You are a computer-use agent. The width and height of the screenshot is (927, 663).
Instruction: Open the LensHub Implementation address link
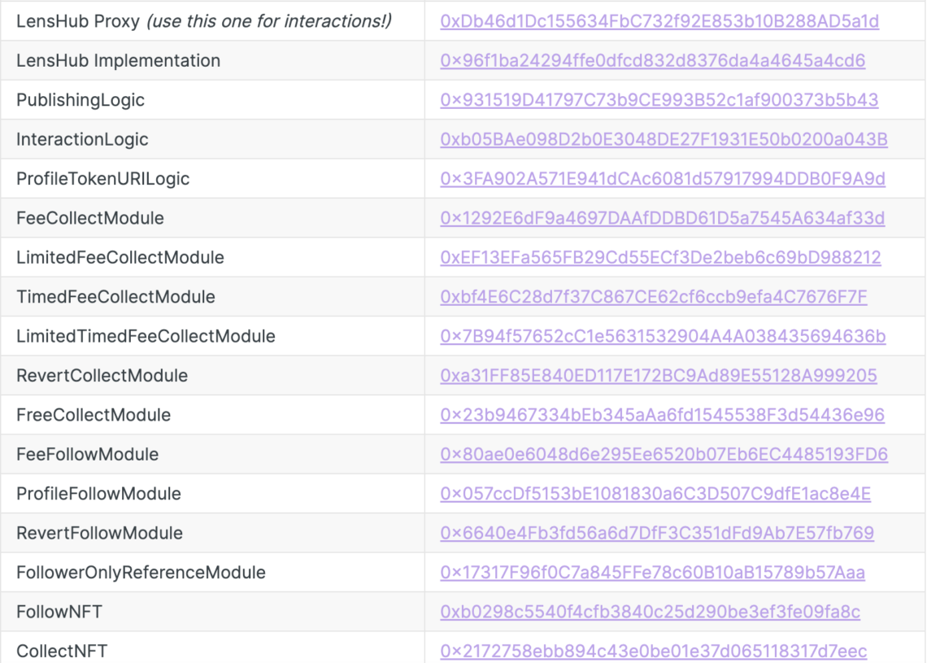click(x=653, y=60)
